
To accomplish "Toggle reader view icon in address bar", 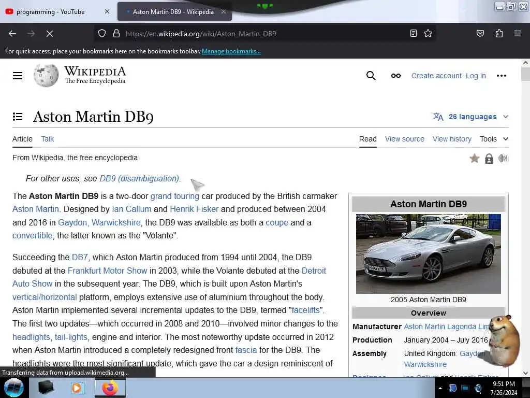I will click(413, 33).
